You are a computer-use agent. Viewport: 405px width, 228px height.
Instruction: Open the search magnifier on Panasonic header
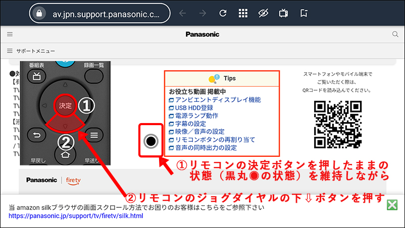(395, 34)
